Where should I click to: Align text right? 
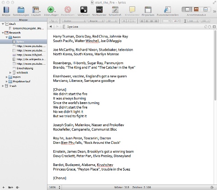(x=151, y=21)
